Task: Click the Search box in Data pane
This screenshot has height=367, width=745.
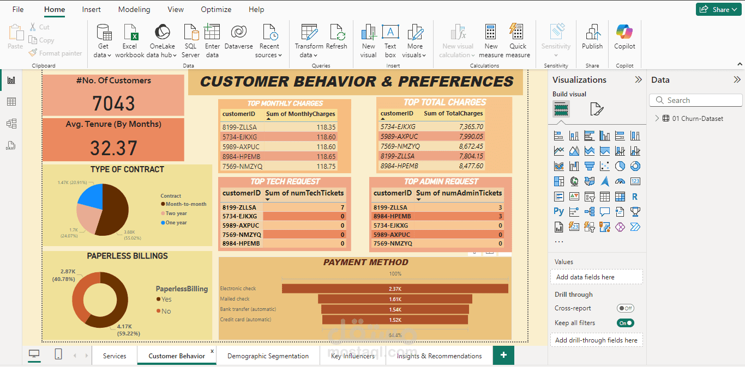Action: (696, 100)
